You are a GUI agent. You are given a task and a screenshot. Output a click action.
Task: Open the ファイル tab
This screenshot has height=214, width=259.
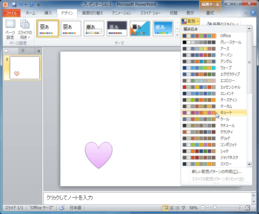pyautogui.click(x=11, y=13)
